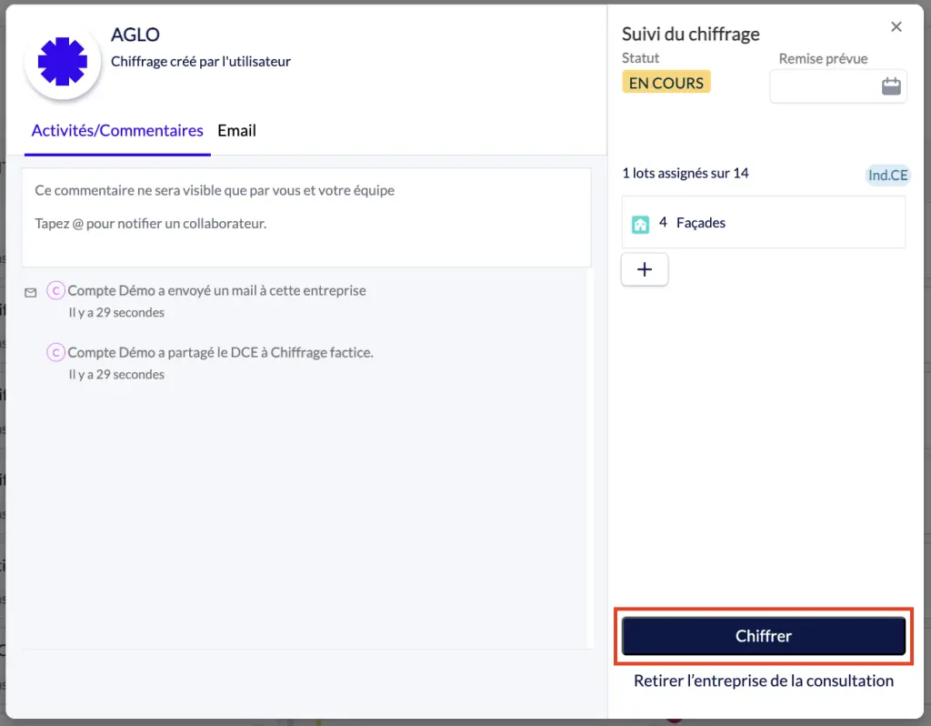Add a lot with the plus button

[645, 269]
